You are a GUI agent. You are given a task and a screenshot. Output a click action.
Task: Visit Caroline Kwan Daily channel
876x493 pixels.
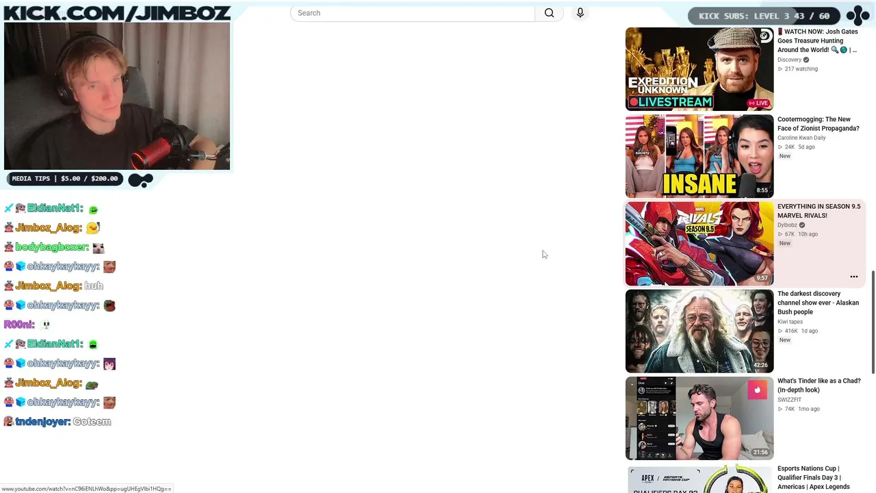point(801,138)
